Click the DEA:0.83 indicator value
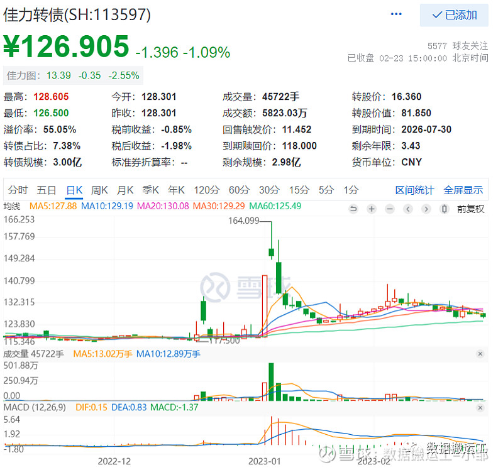Image resolution: width=503 pixels, height=470 pixels. (x=129, y=408)
